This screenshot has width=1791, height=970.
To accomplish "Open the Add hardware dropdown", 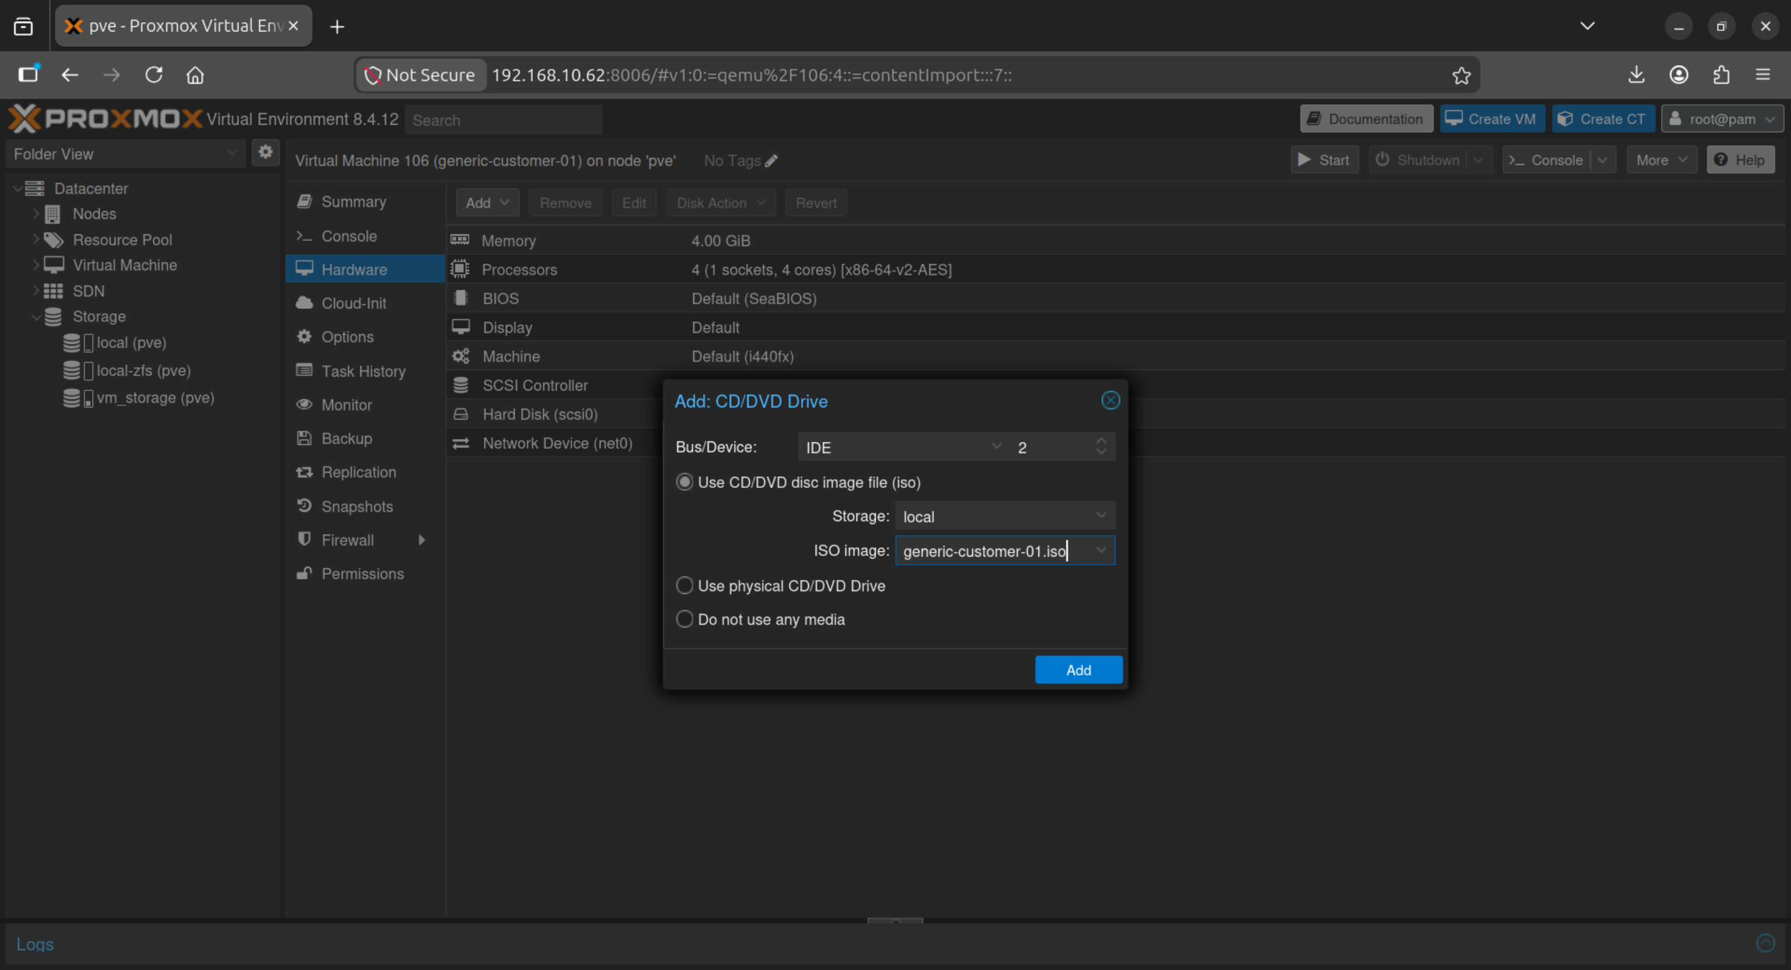I will [x=487, y=203].
